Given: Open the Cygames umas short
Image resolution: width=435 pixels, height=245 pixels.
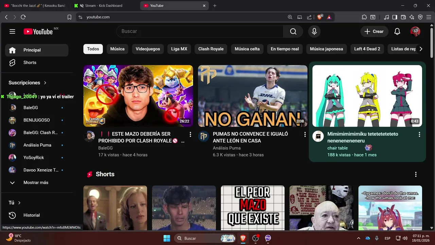Looking at the screenshot, I should pyautogui.click(x=390, y=208).
